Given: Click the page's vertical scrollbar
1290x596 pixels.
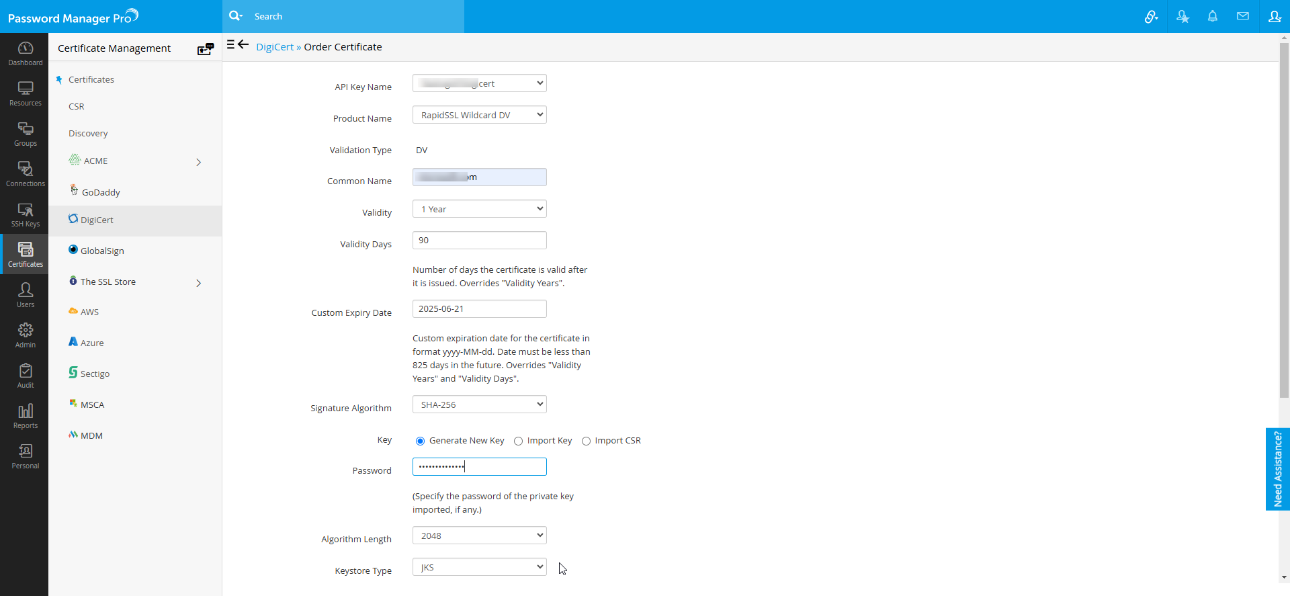Looking at the screenshot, I should click(1284, 222).
